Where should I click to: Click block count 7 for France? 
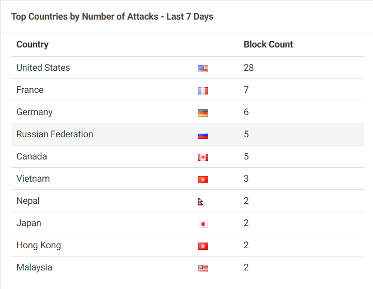[246, 90]
